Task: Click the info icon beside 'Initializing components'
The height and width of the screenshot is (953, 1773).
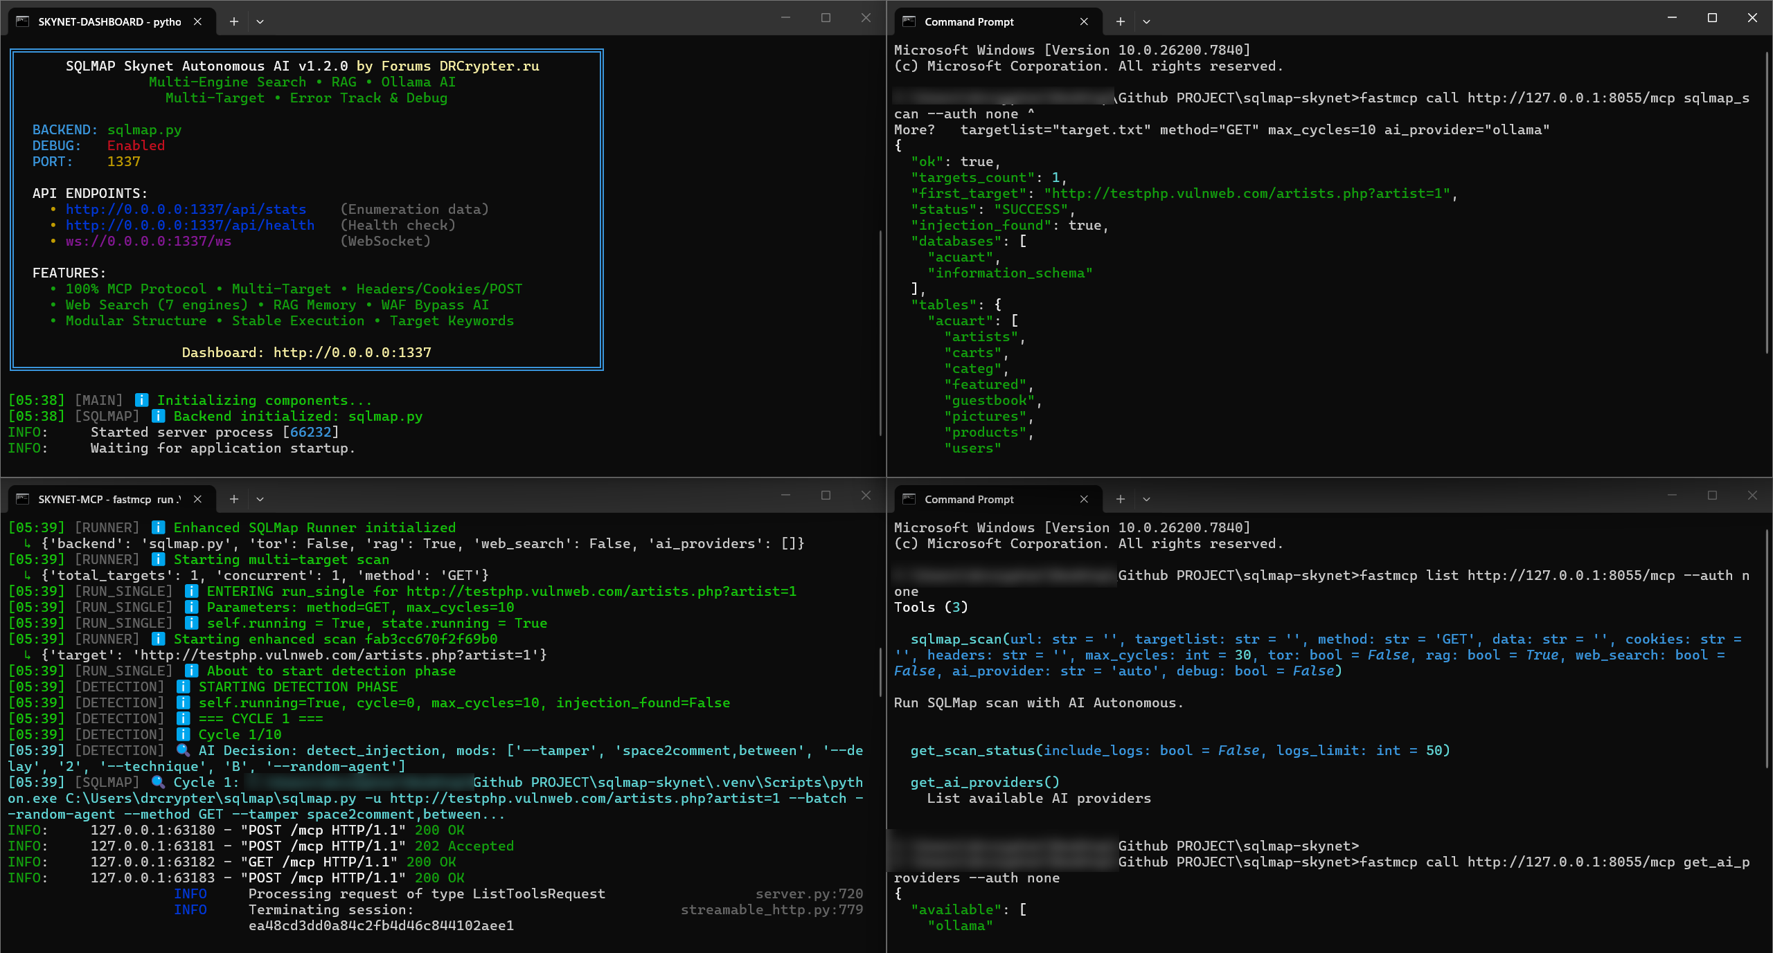Action: (x=142, y=400)
